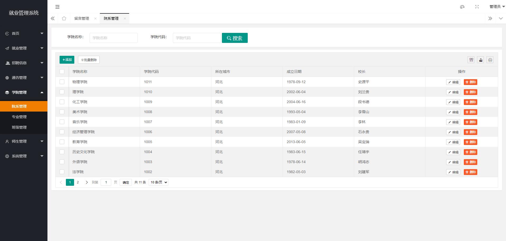
Task: Expand the 首页 menu arrow
Action: [42, 33]
